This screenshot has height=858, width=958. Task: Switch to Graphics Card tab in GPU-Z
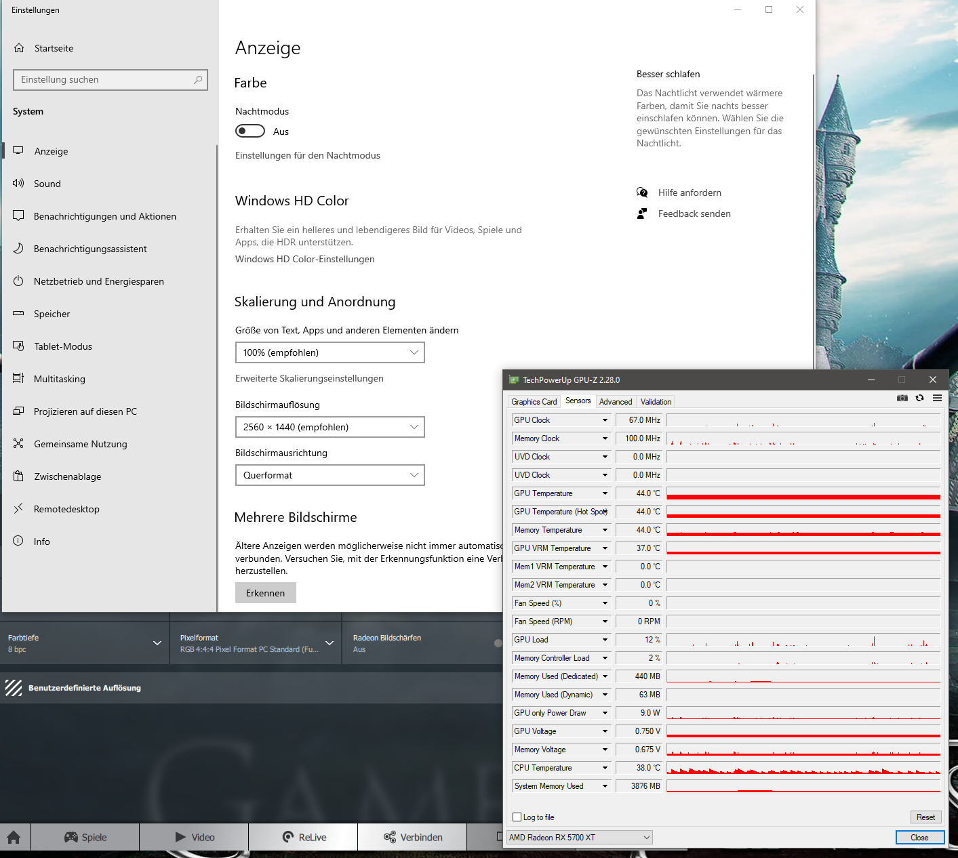tap(534, 402)
